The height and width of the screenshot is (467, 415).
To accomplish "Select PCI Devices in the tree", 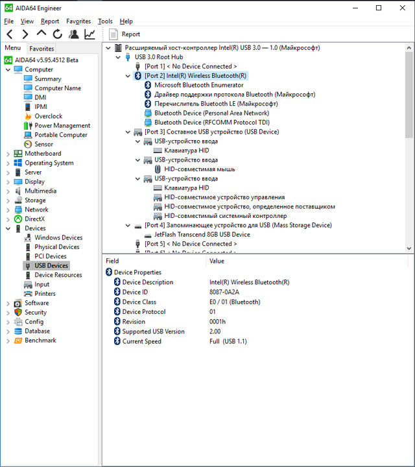I will [51, 256].
